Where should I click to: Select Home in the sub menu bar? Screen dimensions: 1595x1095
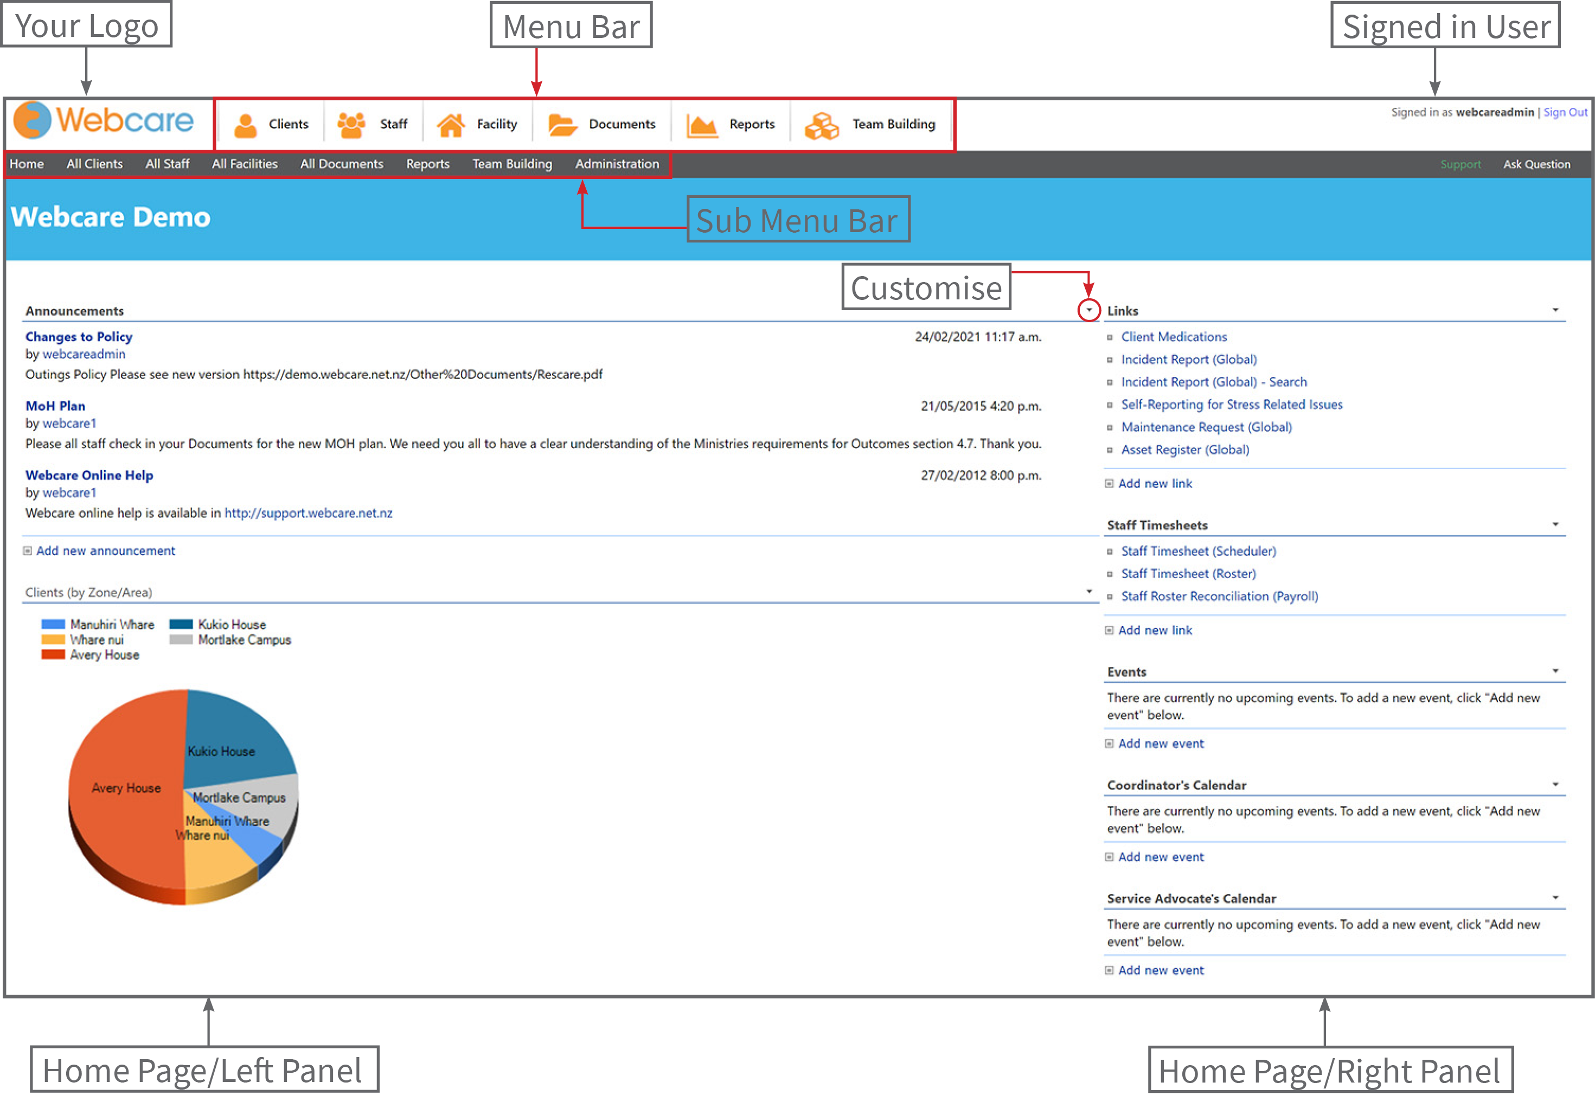[x=27, y=164]
